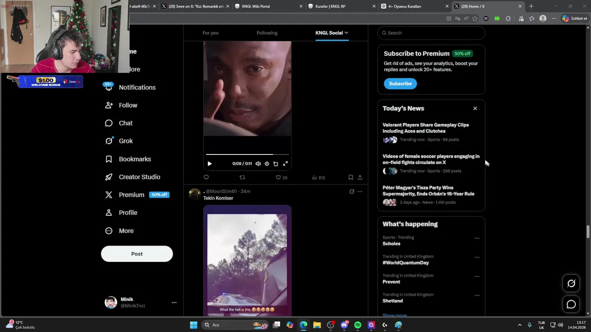Open Windows Start menu

pos(193,325)
